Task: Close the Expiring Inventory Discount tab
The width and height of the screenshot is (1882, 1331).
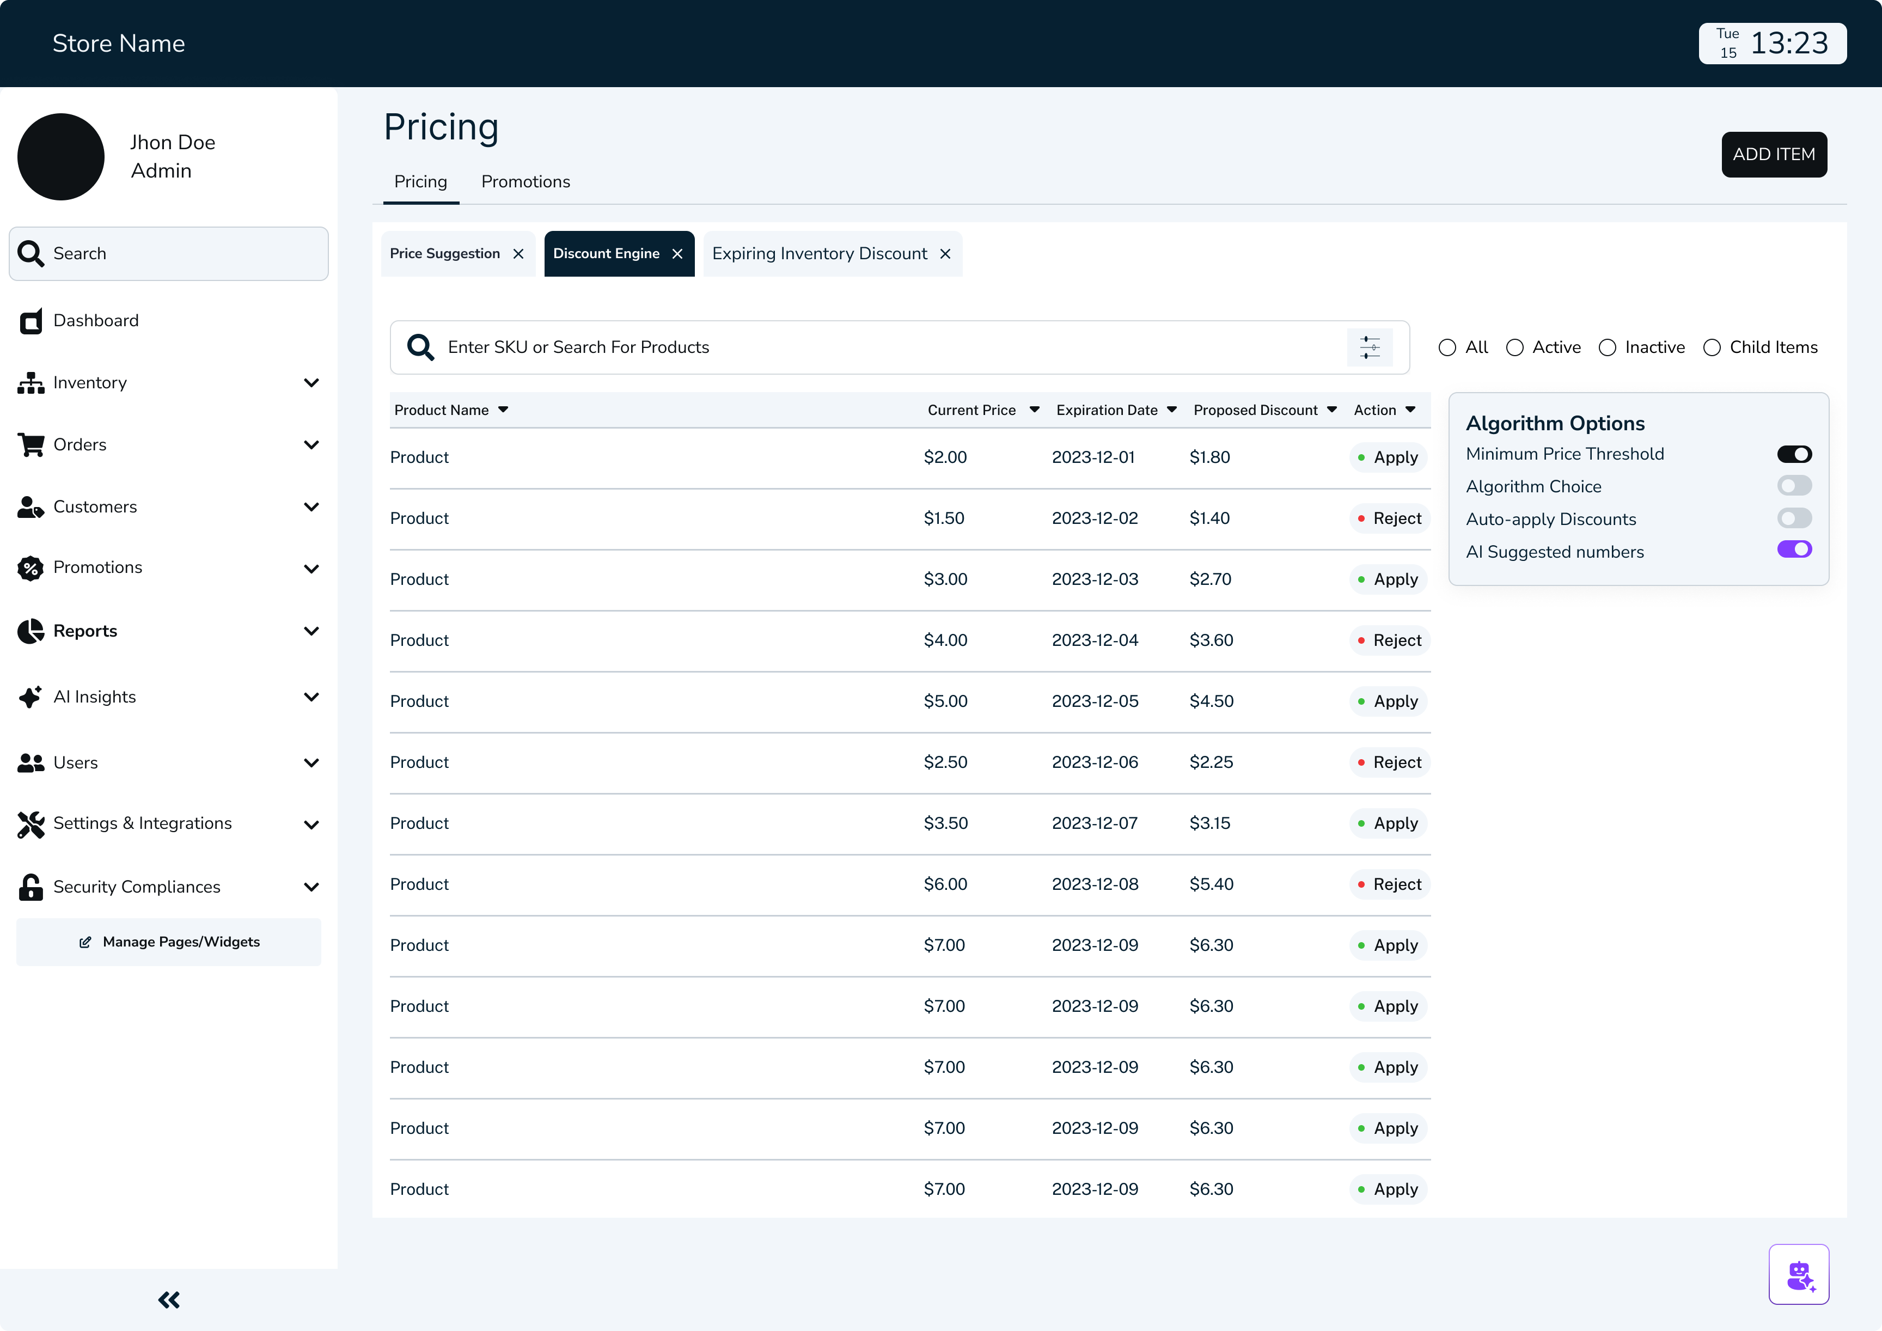Action: coord(945,254)
